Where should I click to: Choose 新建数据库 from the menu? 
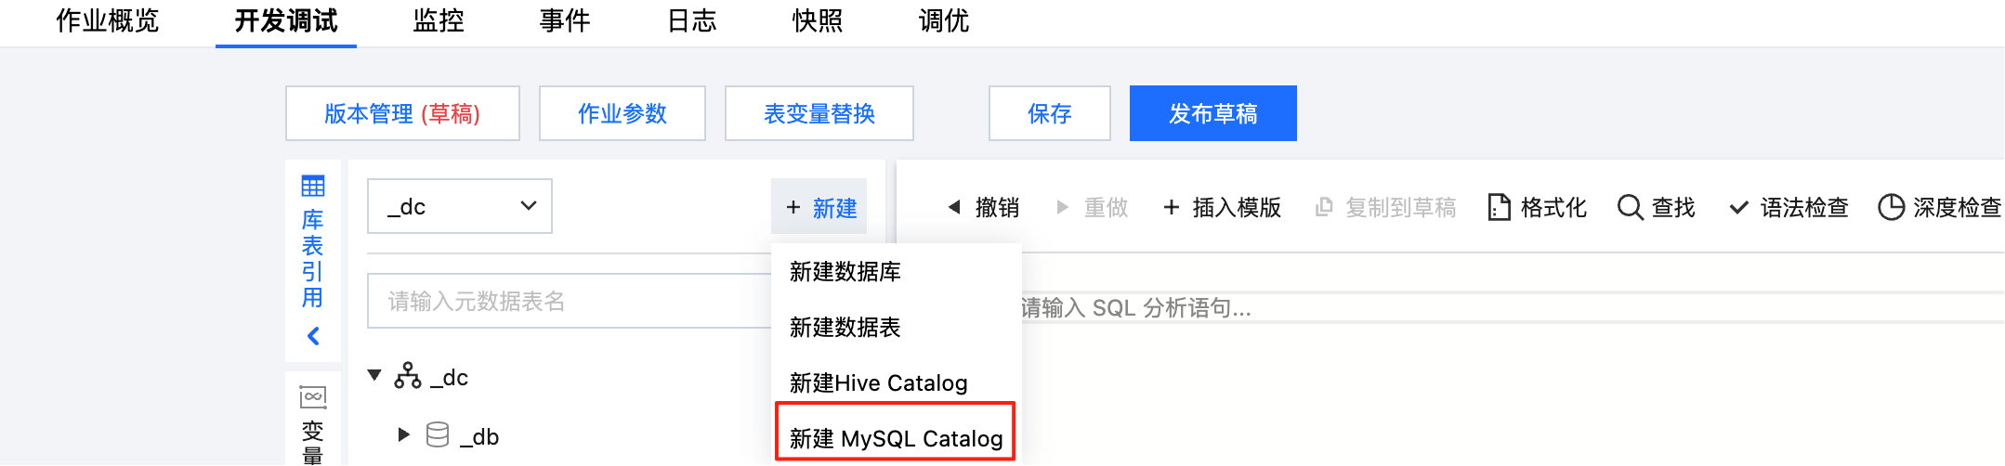tap(845, 271)
